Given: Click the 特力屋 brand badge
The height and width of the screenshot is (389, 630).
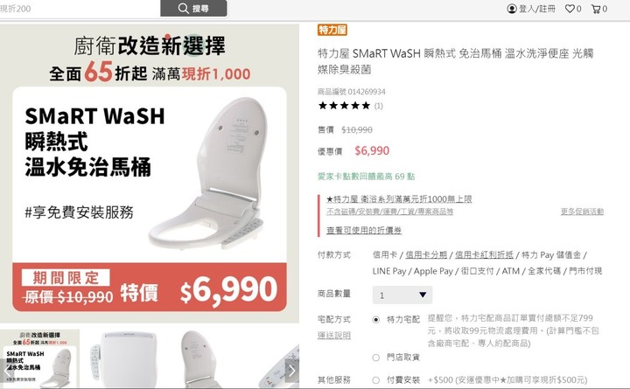Looking at the screenshot, I should coord(332,30).
